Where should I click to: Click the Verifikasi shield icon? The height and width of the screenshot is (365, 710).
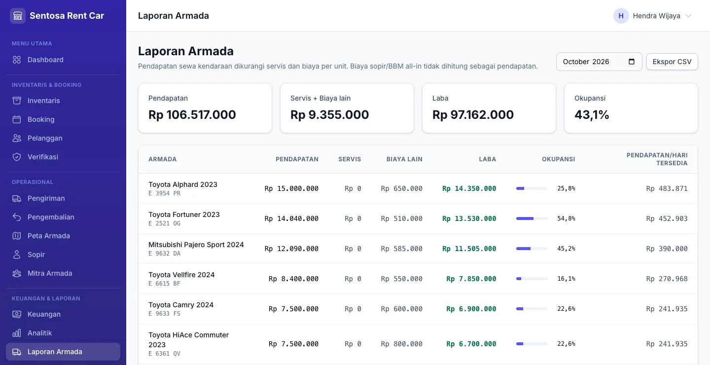pyautogui.click(x=17, y=157)
